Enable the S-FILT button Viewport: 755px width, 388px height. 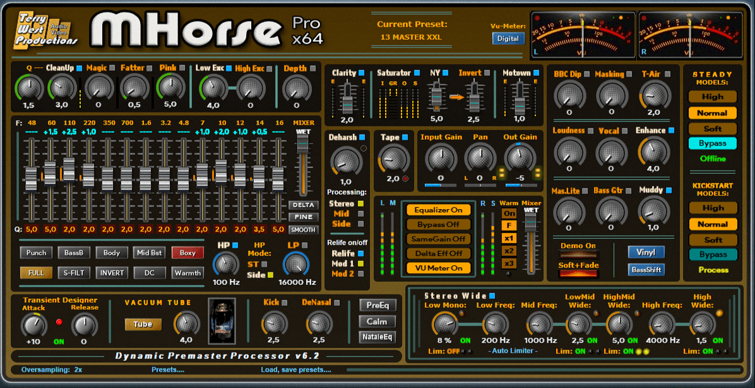(74, 273)
